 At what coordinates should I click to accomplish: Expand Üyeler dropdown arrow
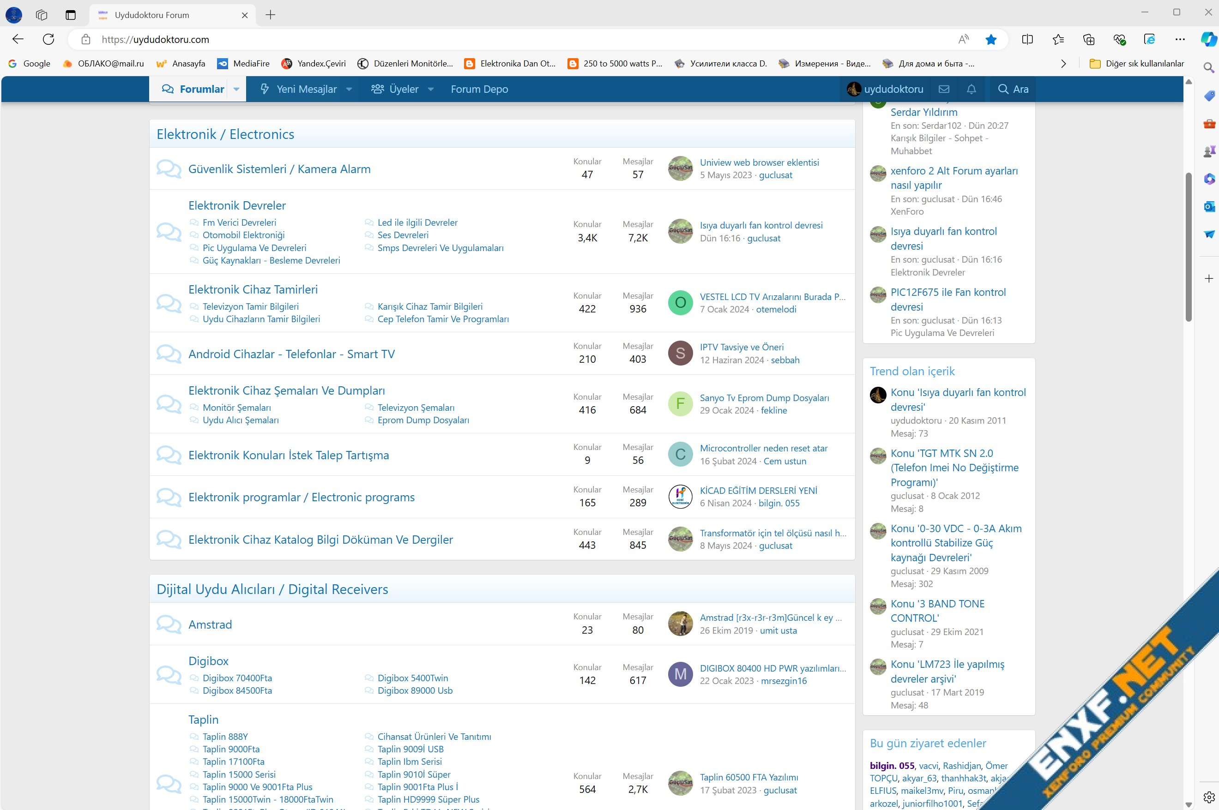pos(431,89)
